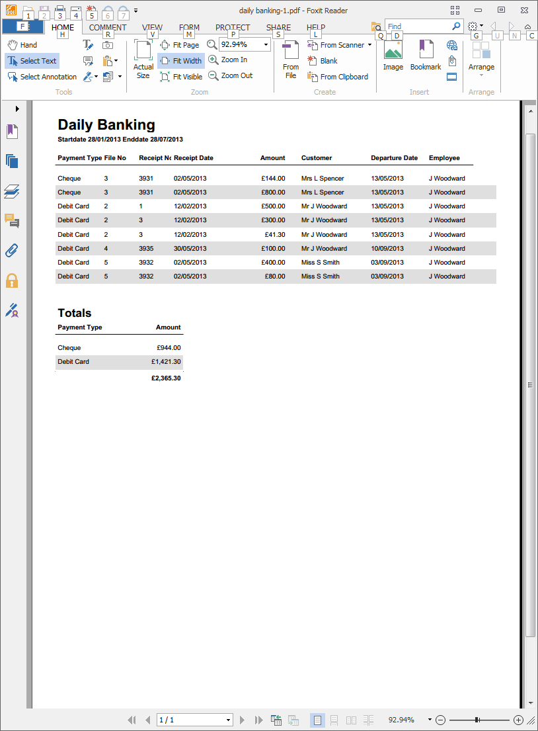Click Zoom Out in ribbon
The height and width of the screenshot is (731, 538).
pos(231,75)
